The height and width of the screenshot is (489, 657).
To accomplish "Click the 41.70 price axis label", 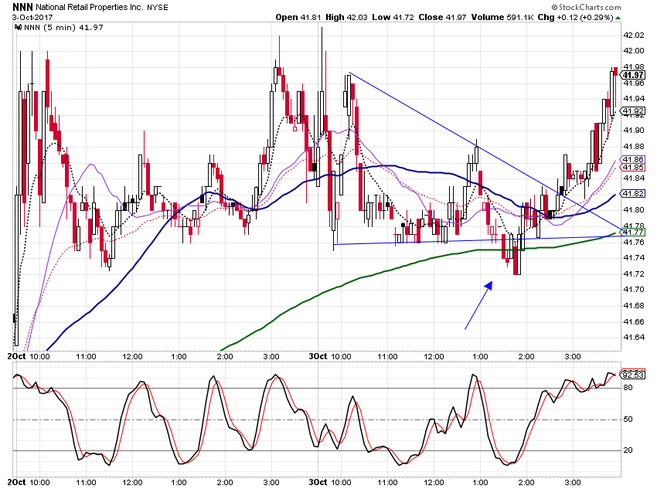I will (634, 290).
